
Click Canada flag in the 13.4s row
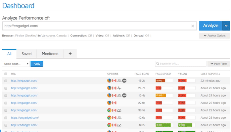pos(114,96)
